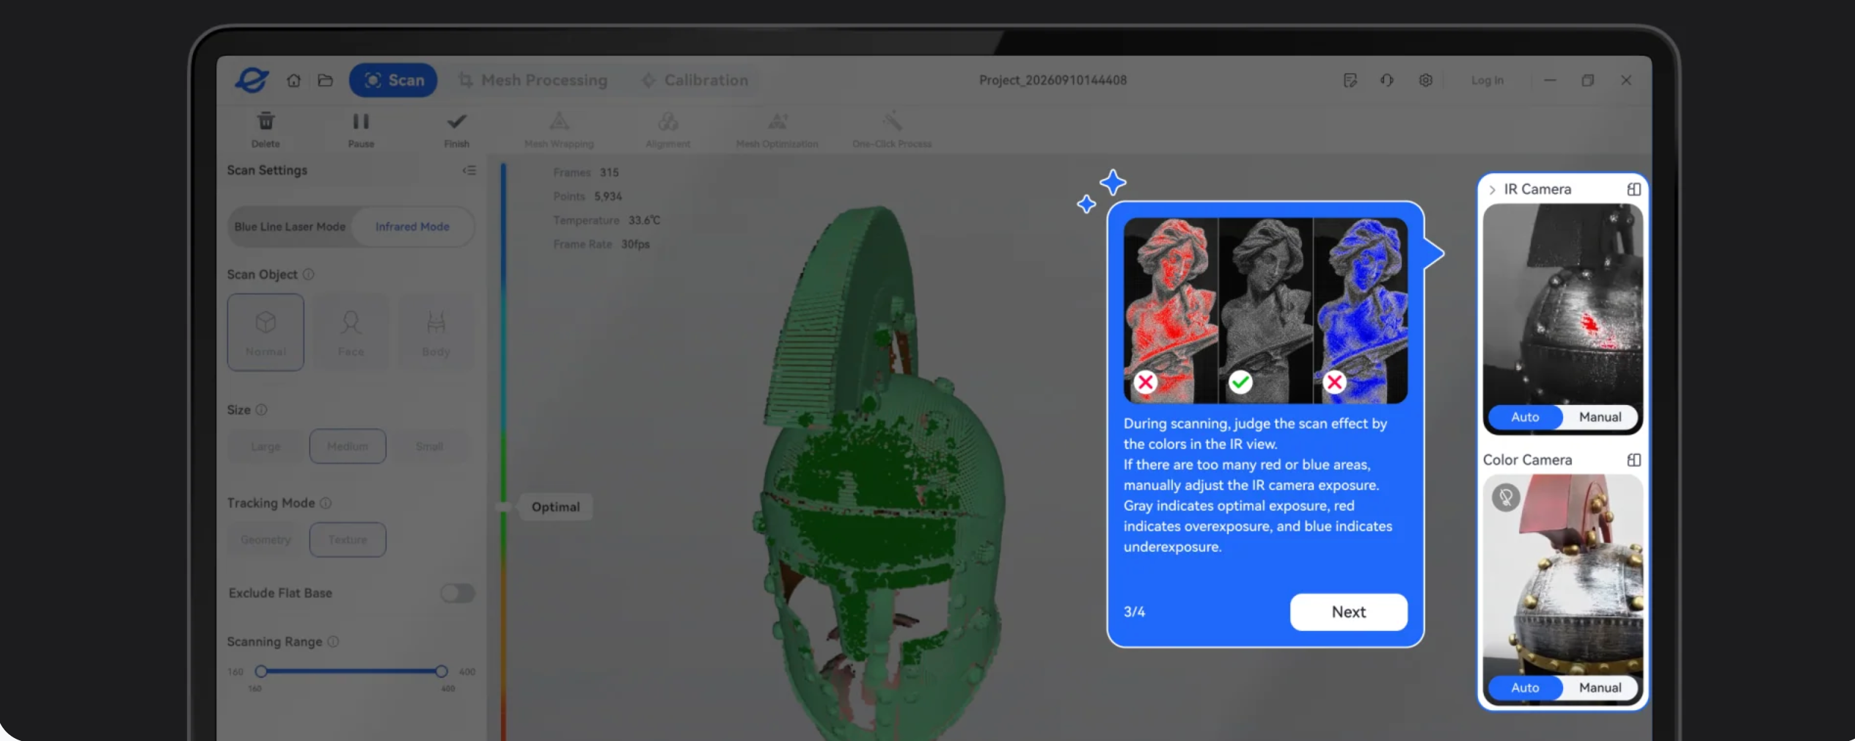Pop out the IR Camera view icon
This screenshot has height=741, width=1855.
pyautogui.click(x=1633, y=189)
